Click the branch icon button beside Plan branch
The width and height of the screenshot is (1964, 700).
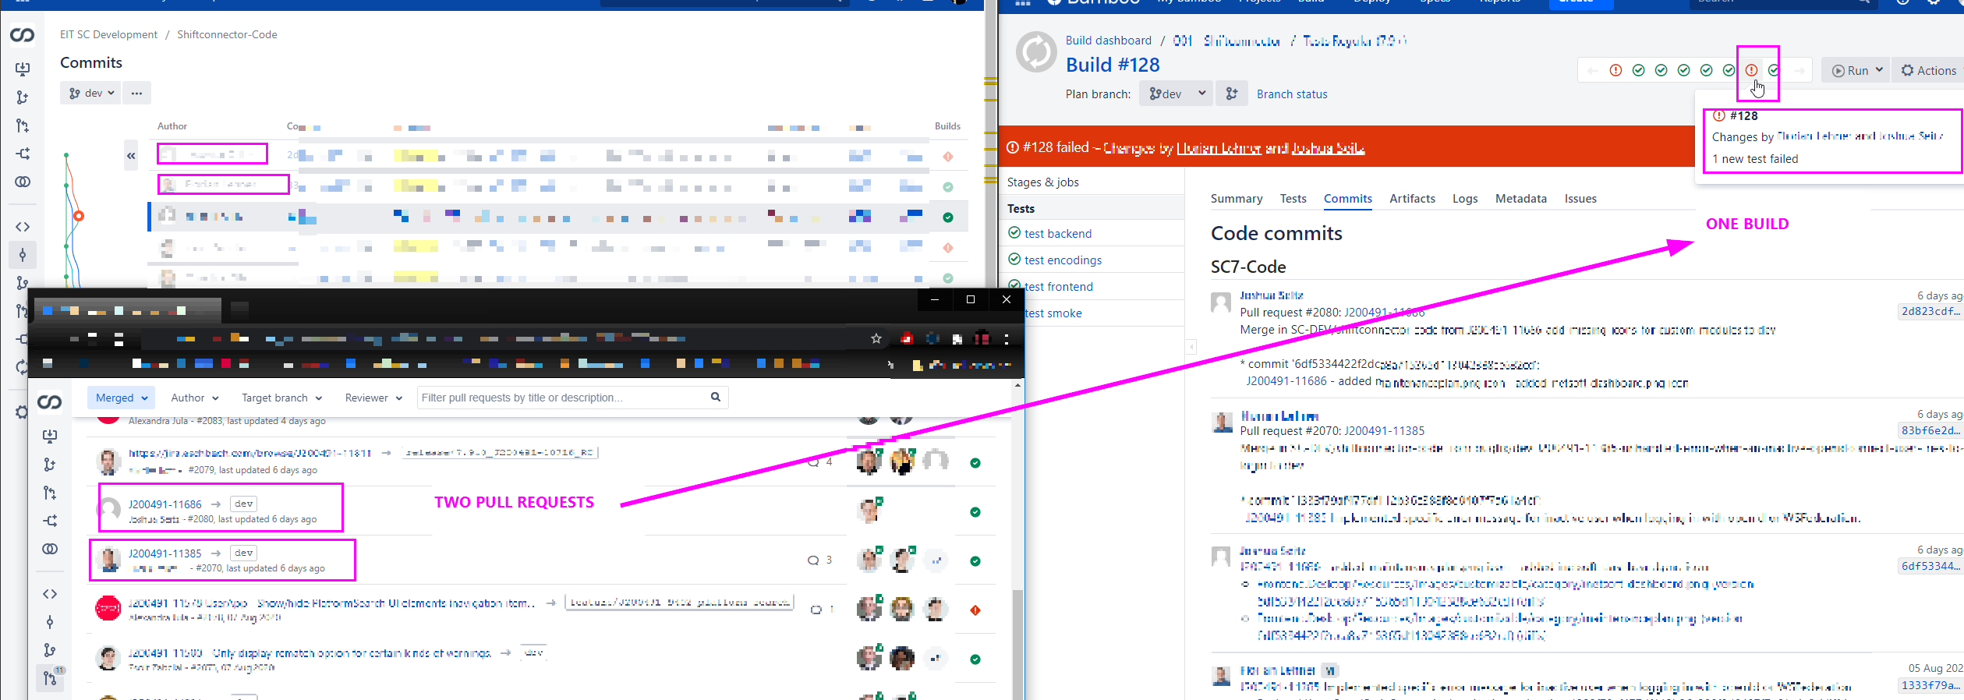1232,94
